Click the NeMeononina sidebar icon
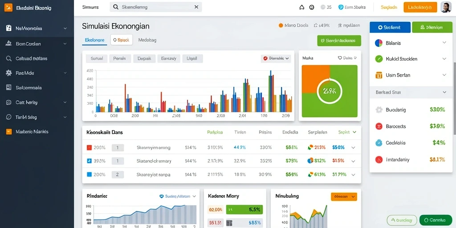The height and width of the screenshot is (228, 456). click(x=9, y=28)
